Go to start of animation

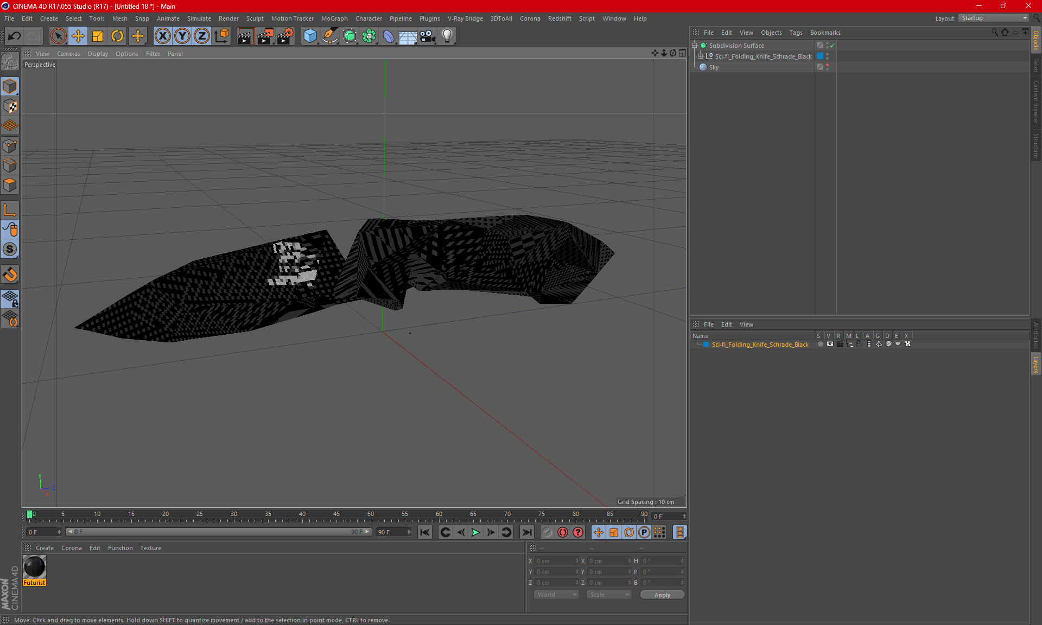425,533
